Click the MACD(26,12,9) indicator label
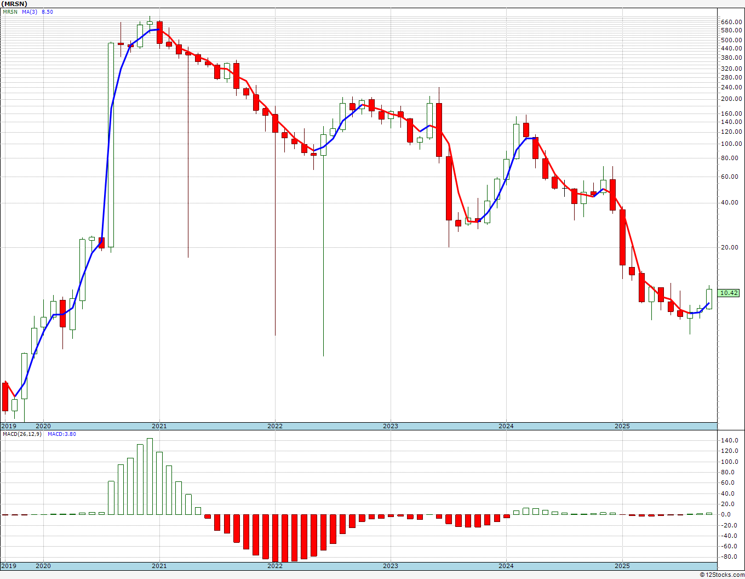The width and height of the screenshot is (745, 579). pyautogui.click(x=22, y=434)
